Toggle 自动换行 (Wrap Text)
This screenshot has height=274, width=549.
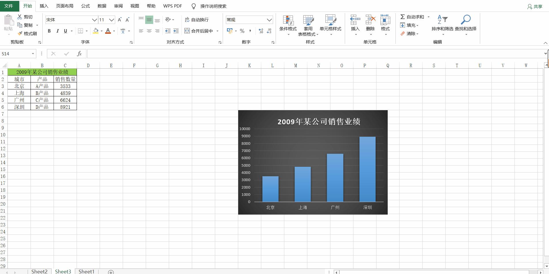197,19
